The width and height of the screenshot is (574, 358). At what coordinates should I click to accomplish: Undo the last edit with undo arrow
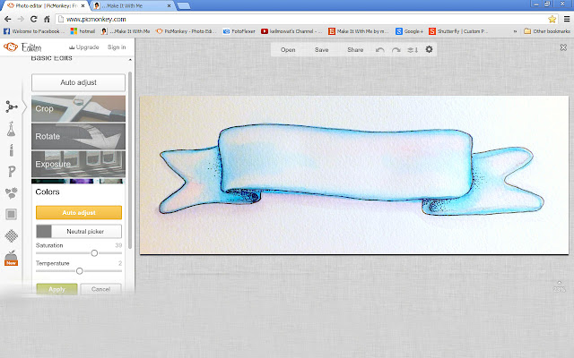[x=380, y=50]
